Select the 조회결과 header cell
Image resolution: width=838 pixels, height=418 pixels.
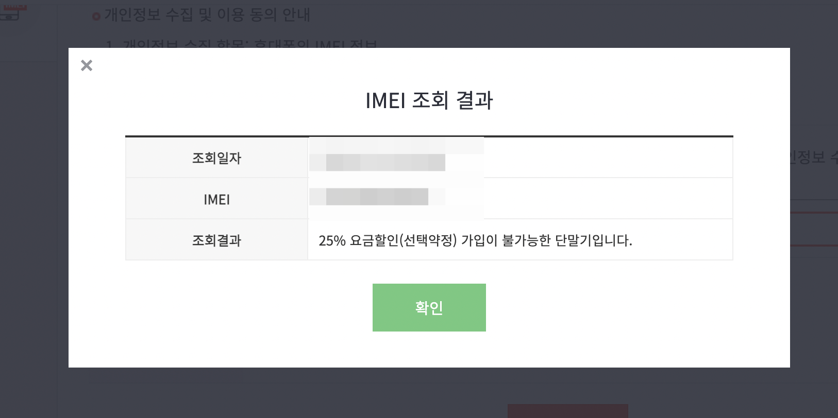click(216, 240)
